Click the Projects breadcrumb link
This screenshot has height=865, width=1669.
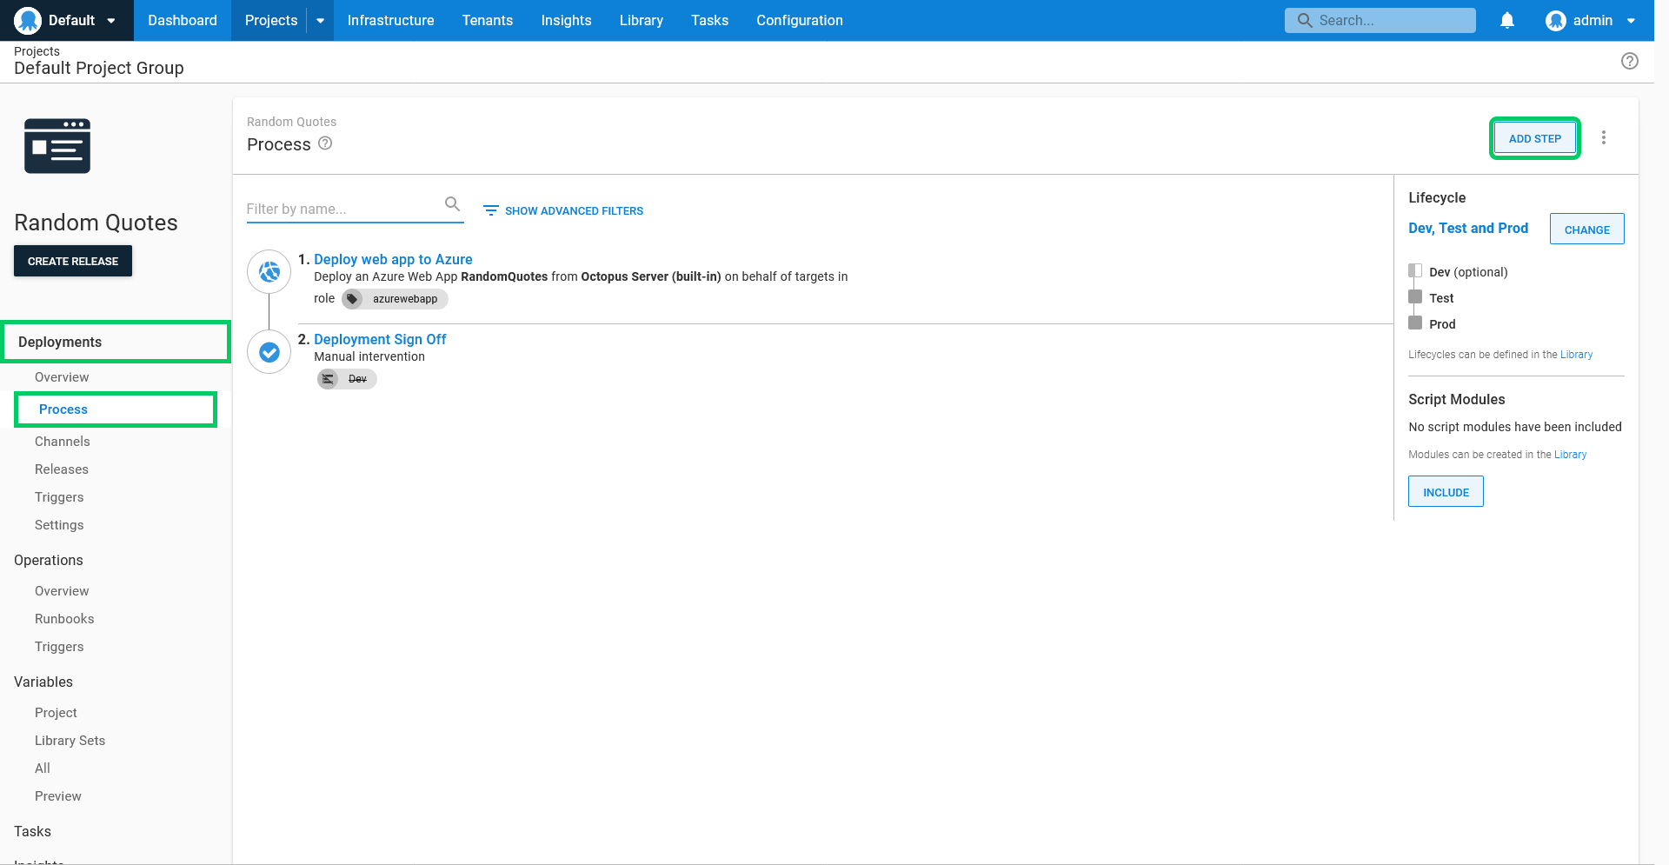tap(37, 51)
